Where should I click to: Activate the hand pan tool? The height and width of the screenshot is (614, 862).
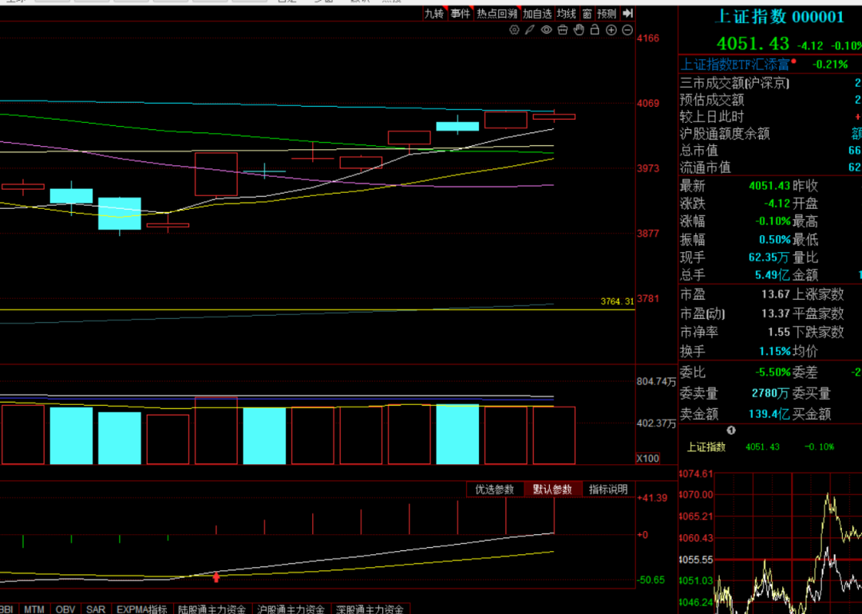click(x=579, y=30)
